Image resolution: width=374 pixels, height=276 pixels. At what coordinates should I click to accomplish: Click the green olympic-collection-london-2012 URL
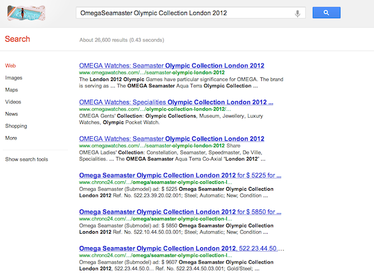point(155,109)
